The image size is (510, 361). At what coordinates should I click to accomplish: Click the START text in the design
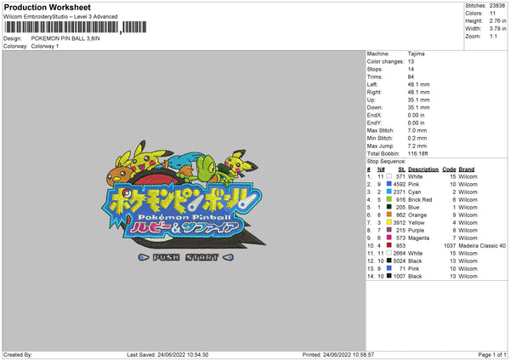[202, 257]
